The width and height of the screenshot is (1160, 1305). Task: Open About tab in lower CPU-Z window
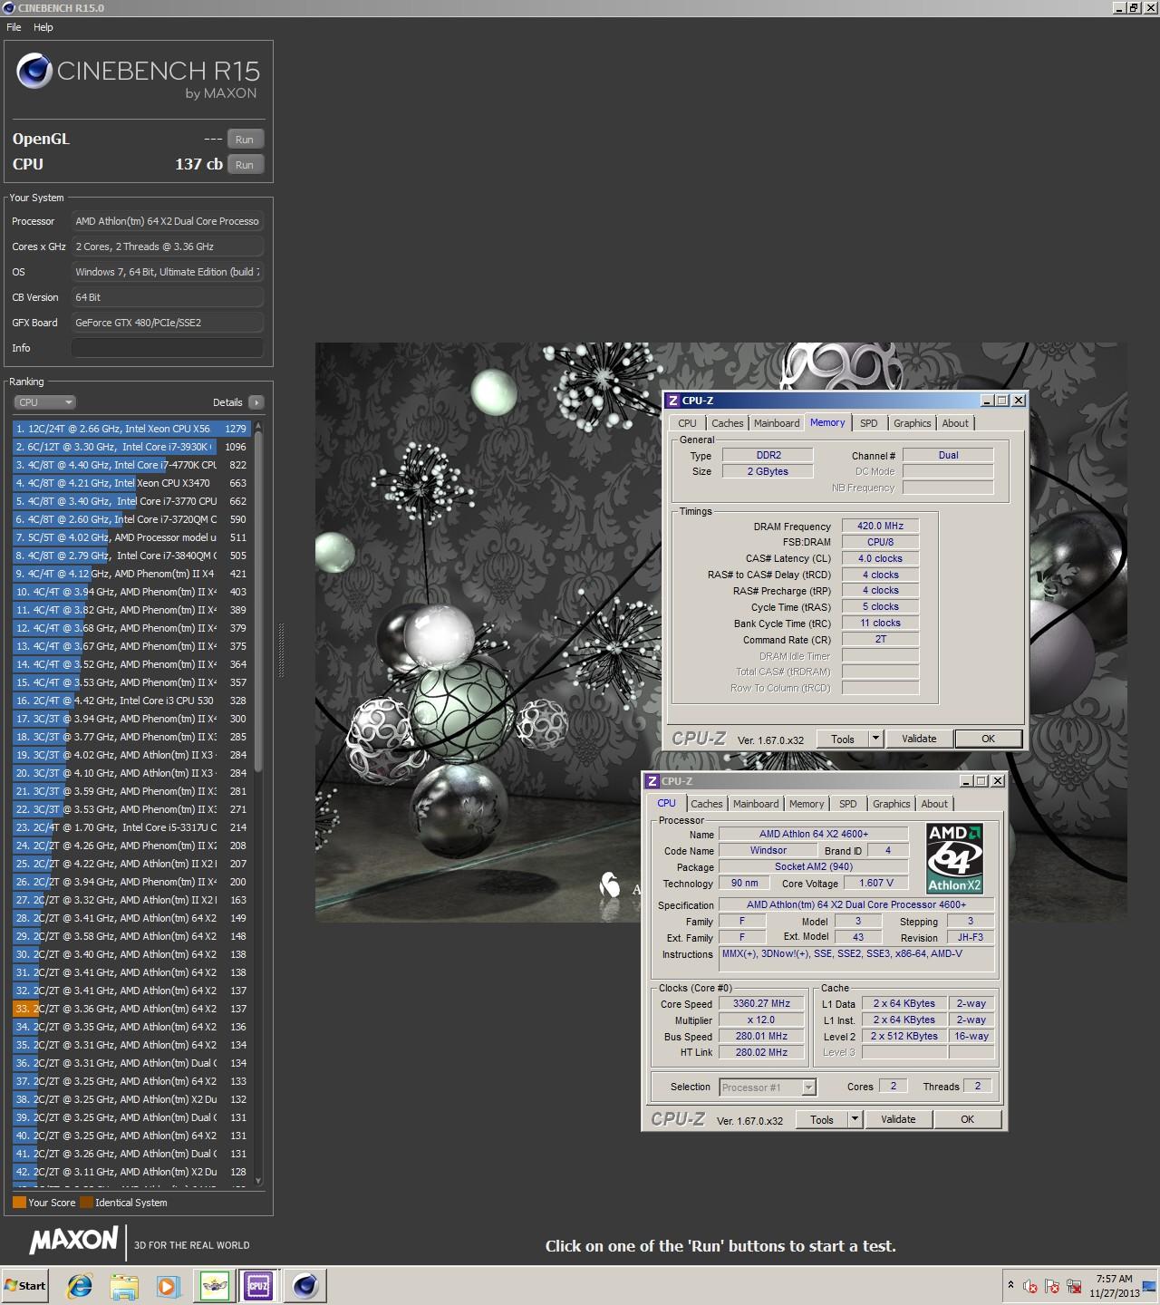point(934,804)
